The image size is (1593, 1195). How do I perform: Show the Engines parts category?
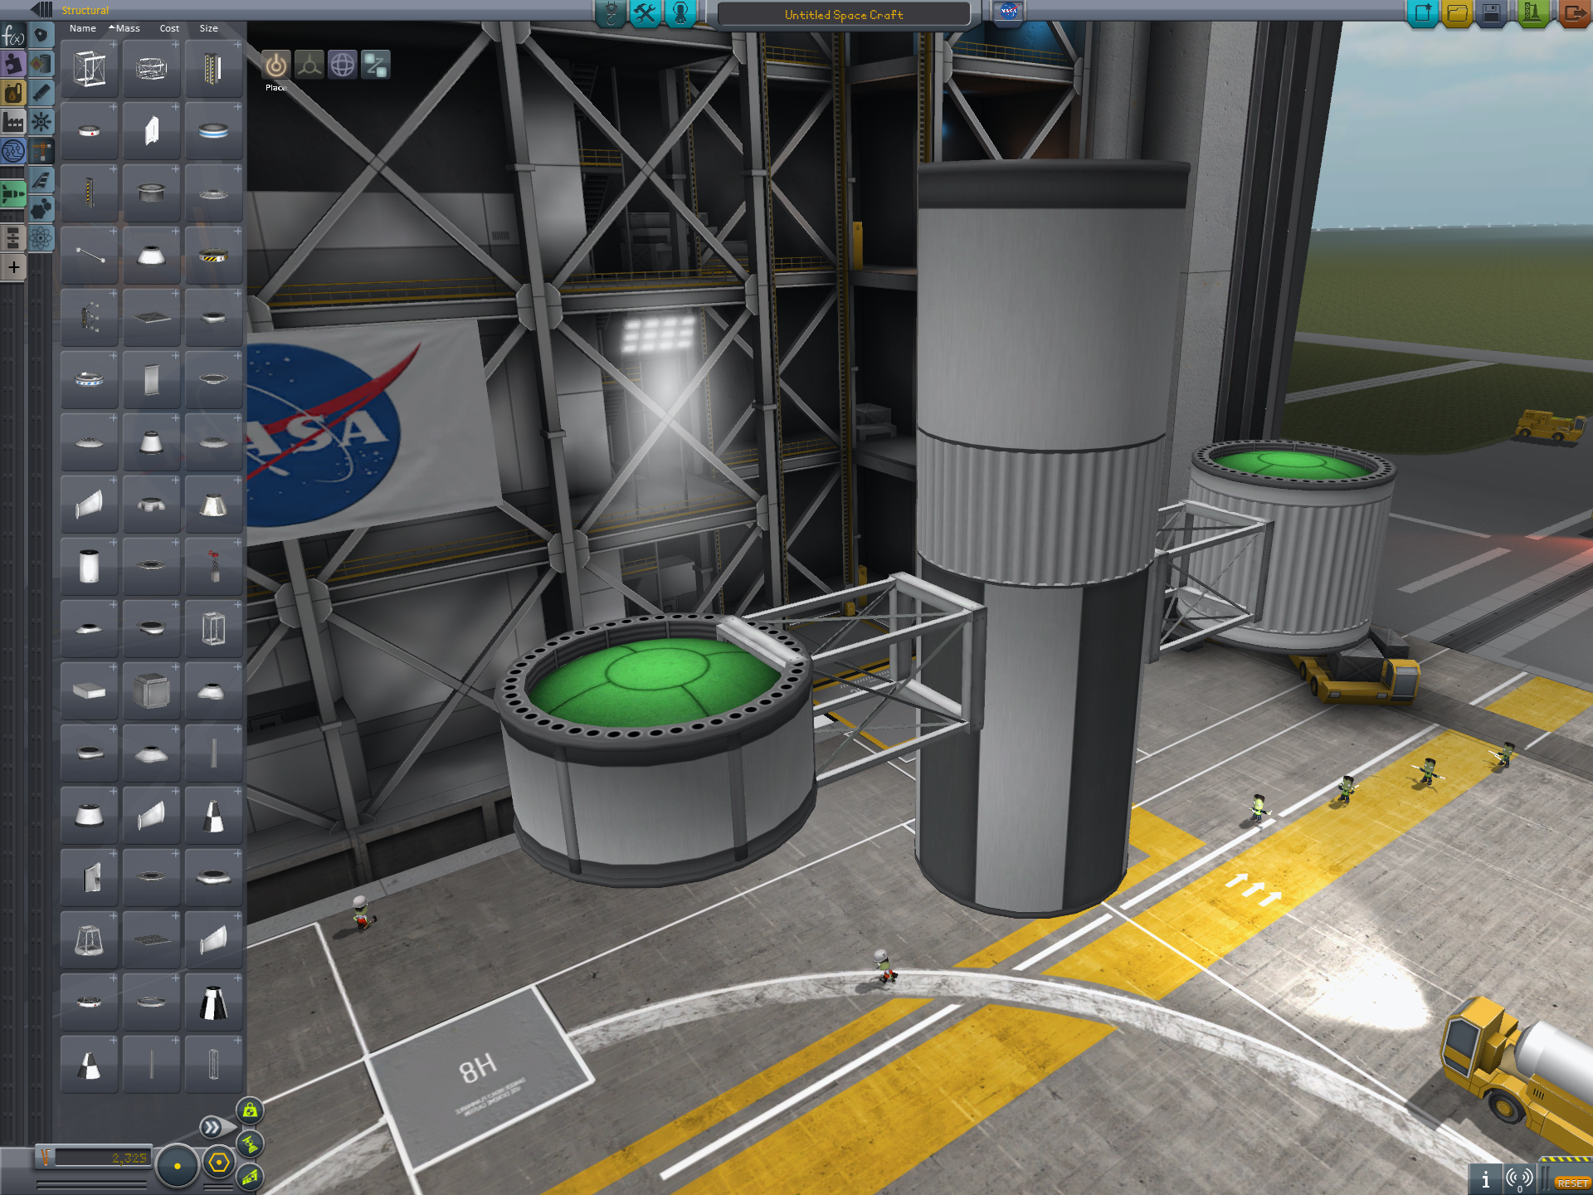tap(41, 93)
